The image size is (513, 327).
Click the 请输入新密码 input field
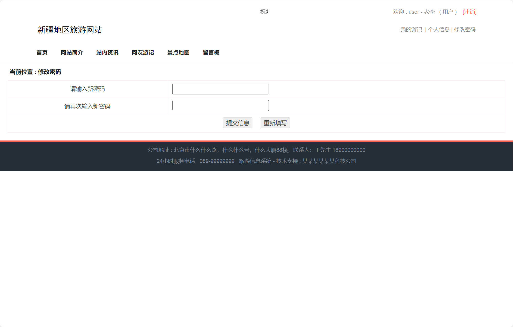point(220,89)
